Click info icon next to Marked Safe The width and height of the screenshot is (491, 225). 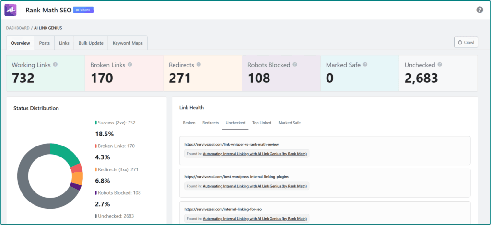point(365,64)
